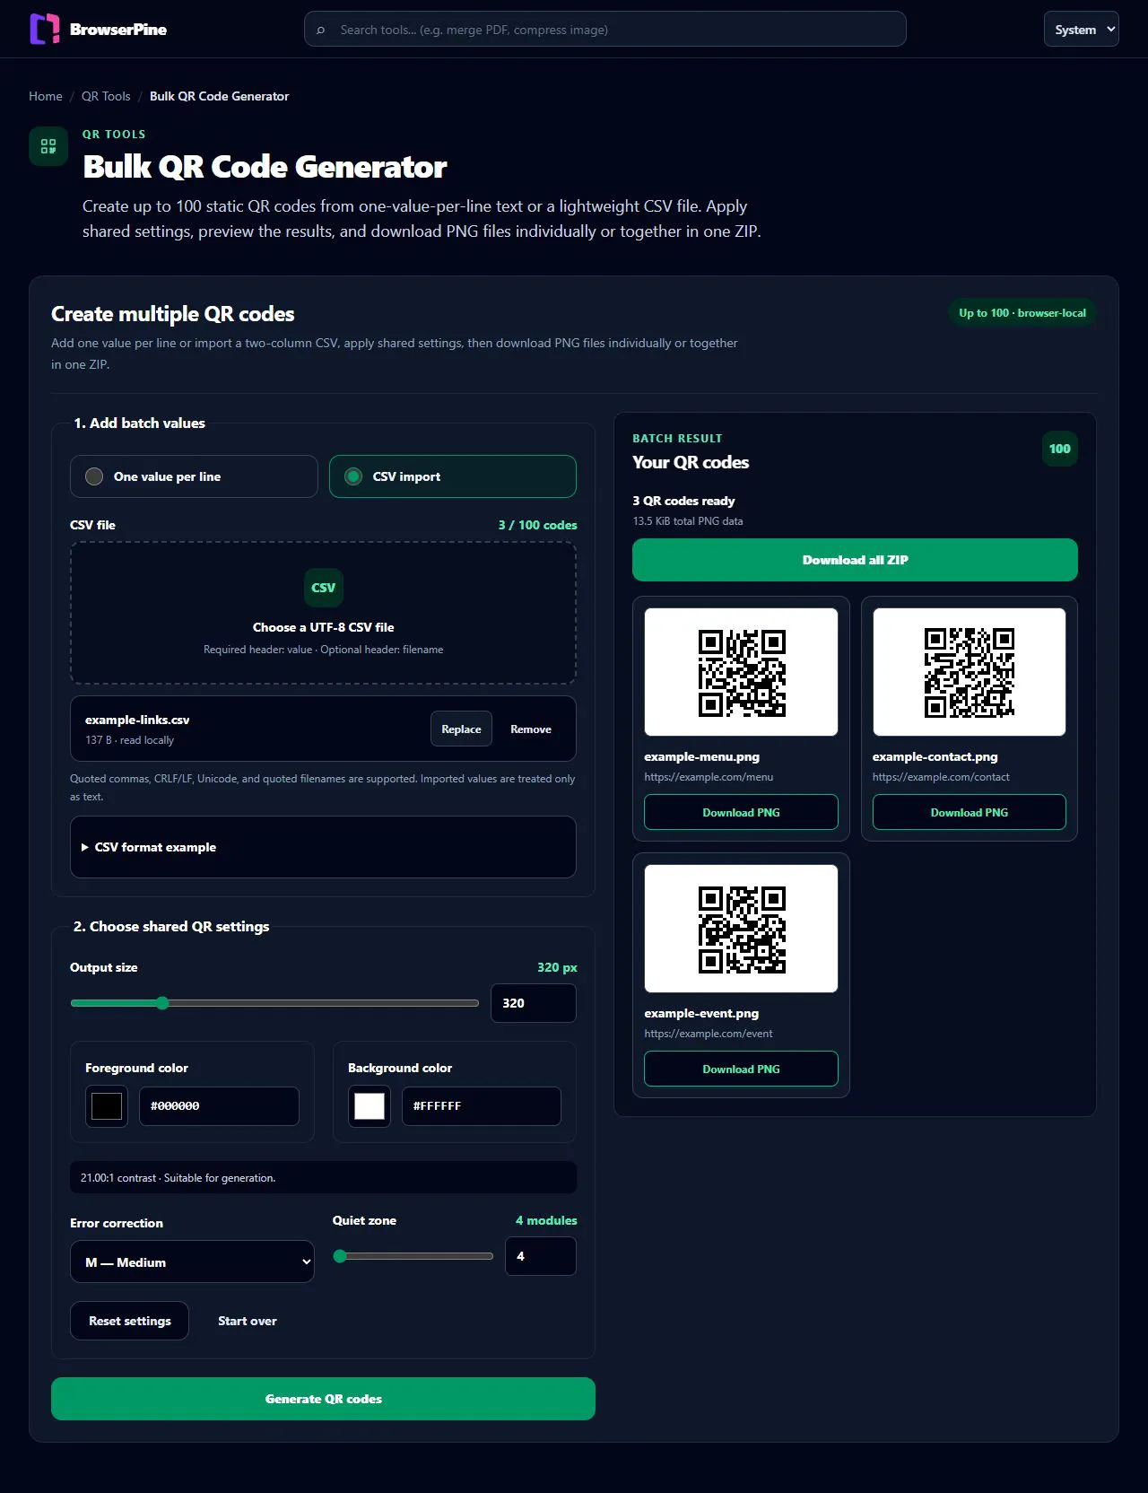Click the Start over button
The height and width of the screenshot is (1493, 1148).
click(248, 1321)
